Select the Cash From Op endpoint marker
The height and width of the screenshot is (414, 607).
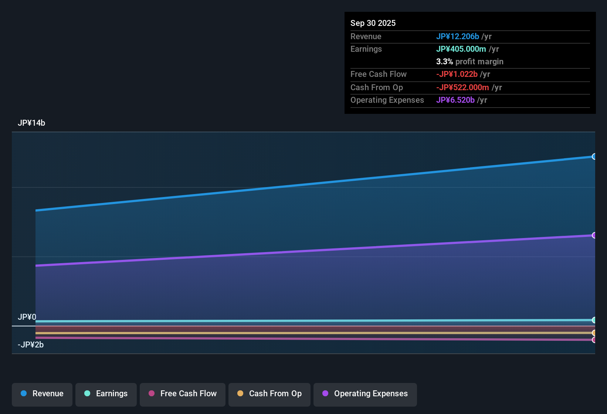(594, 333)
